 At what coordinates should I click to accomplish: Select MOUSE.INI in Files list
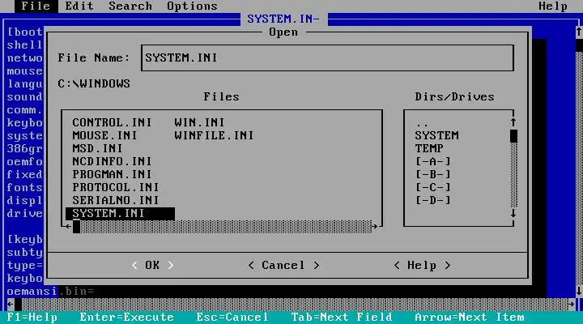[104, 135]
